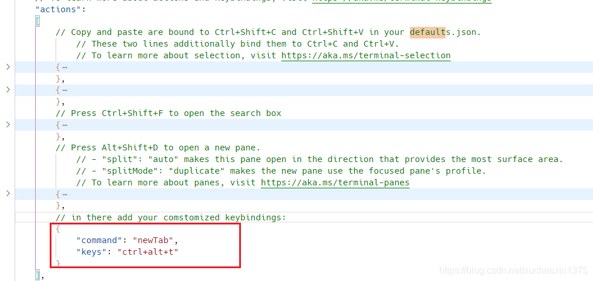593x281 pixels.
Task: Click the highlighted opening square bracket under actions
Action: [x=37, y=20]
